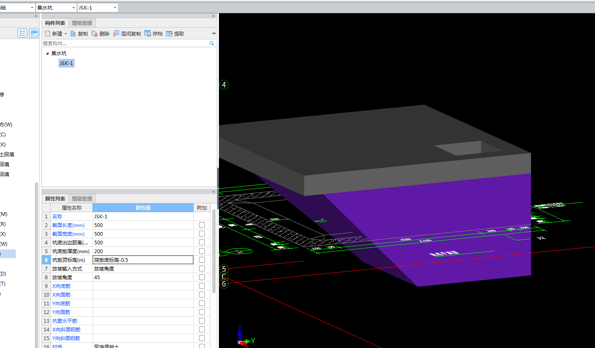The width and height of the screenshot is (595, 348).
Task: Click the 截面长度 value 500 cell
Action: 143,225
